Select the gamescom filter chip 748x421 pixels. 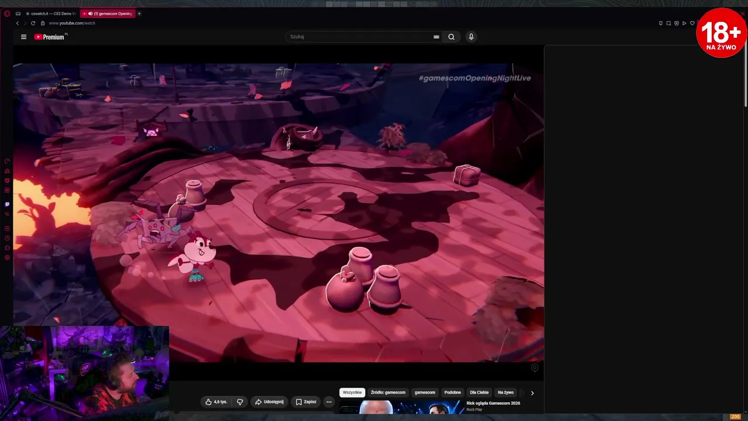pyautogui.click(x=425, y=392)
